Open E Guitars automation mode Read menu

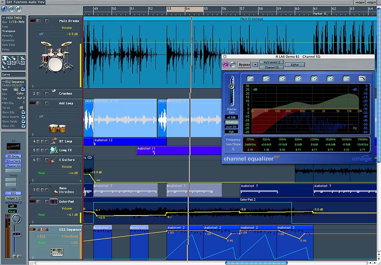pos(41,173)
